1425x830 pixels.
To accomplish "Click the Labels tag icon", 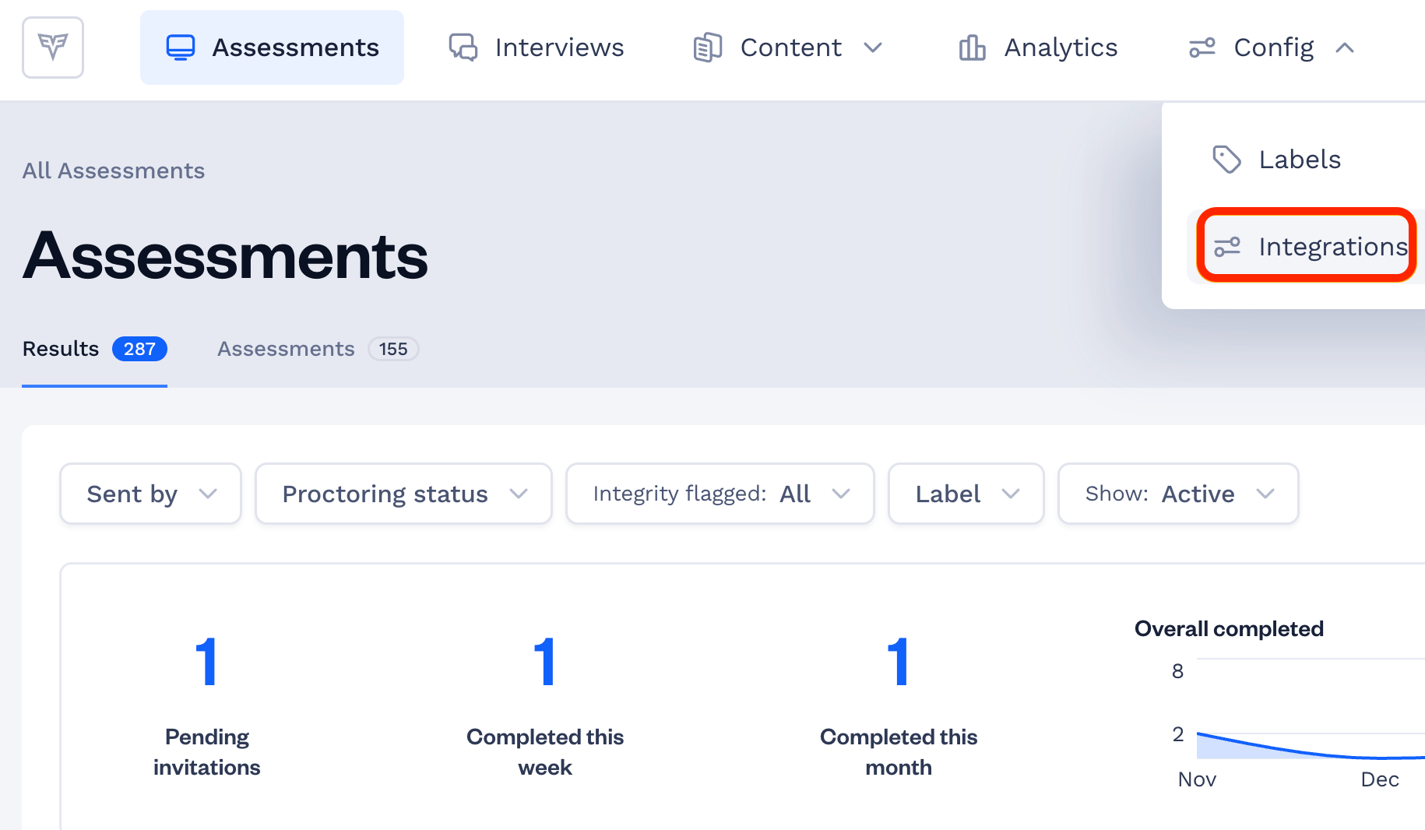I will (x=1227, y=160).
